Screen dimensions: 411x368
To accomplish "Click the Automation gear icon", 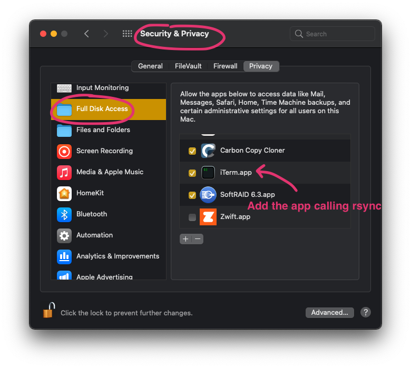I will pyautogui.click(x=64, y=236).
